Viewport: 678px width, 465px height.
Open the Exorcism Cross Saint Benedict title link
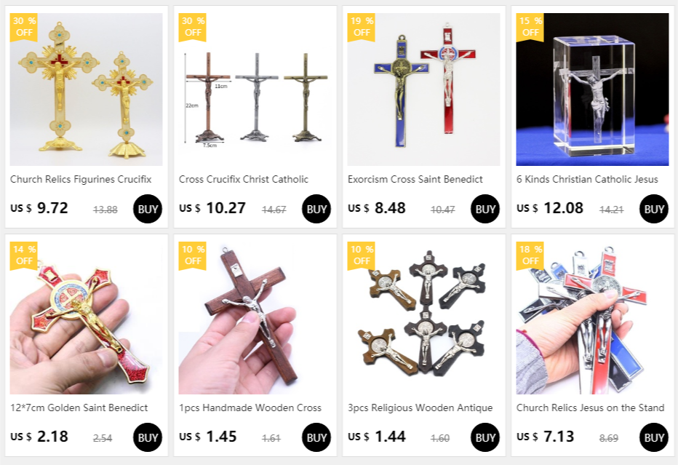tap(415, 179)
